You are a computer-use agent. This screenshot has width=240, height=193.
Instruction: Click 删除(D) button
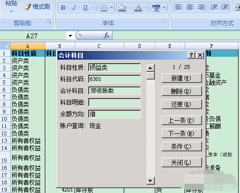click(x=182, y=91)
